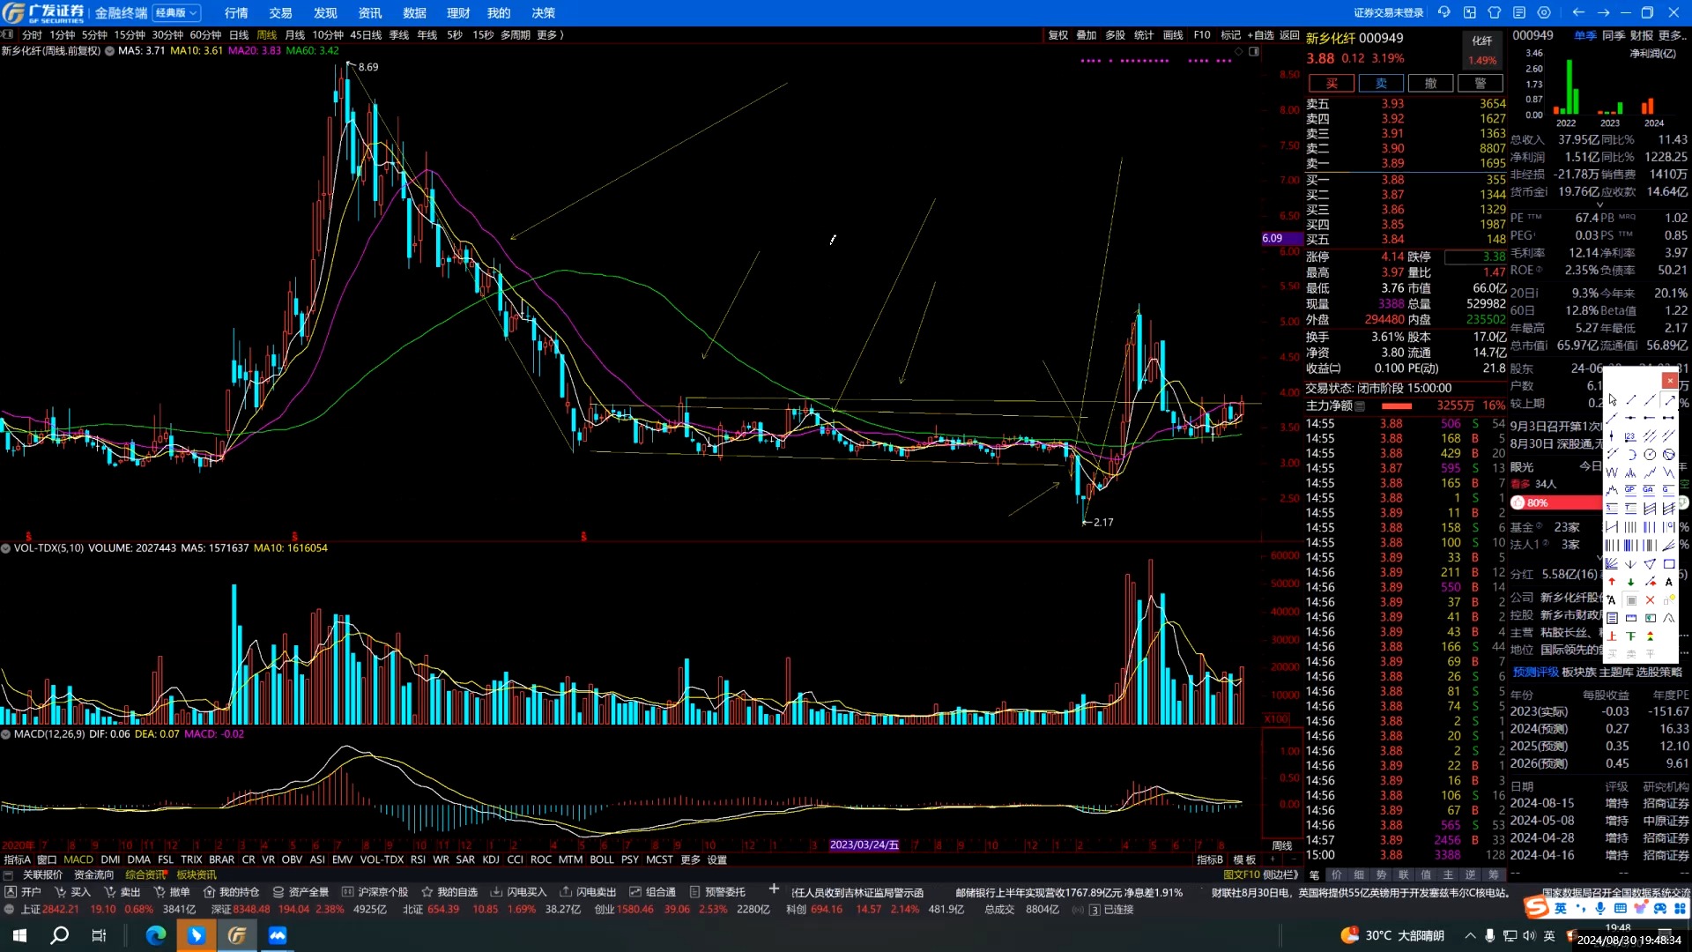The height and width of the screenshot is (952, 1692).
Task: Expand 更多 periods in timeframe bar
Action: [x=549, y=35]
